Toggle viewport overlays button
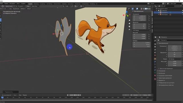The width and height of the screenshot is (183, 103). (137, 9)
